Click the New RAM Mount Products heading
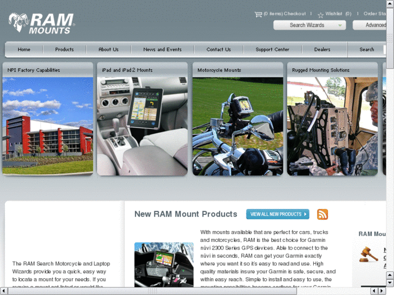 point(186,214)
